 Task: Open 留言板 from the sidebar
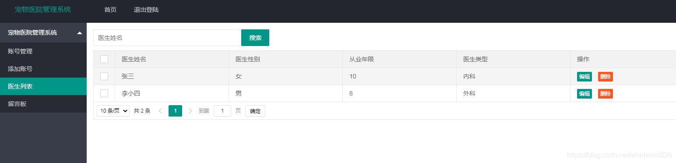point(43,104)
